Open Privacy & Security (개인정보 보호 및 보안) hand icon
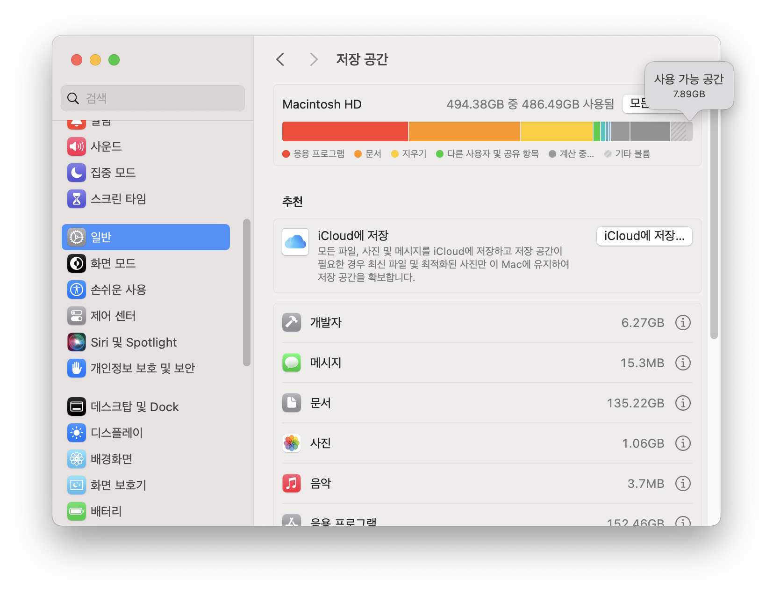773x595 pixels. [x=77, y=368]
